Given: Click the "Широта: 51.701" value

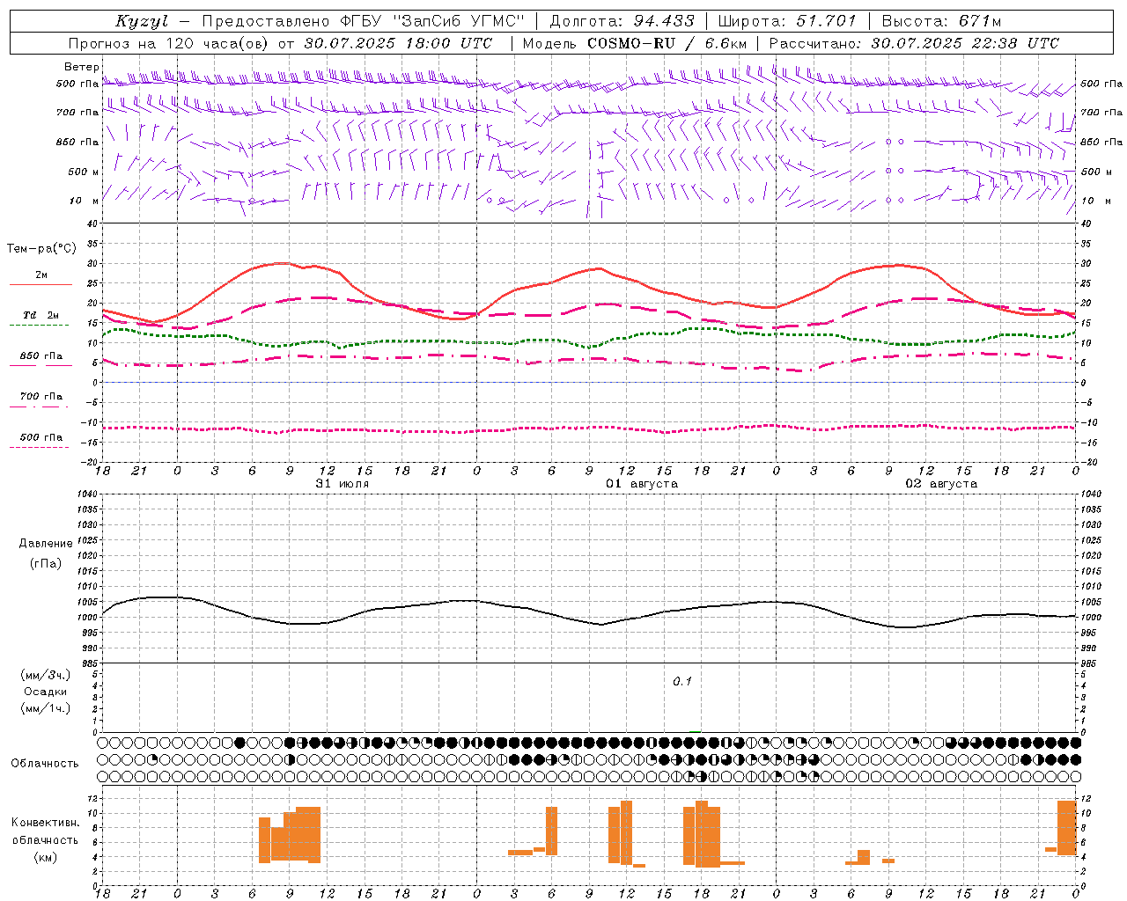Looking at the screenshot, I should [x=787, y=21].
